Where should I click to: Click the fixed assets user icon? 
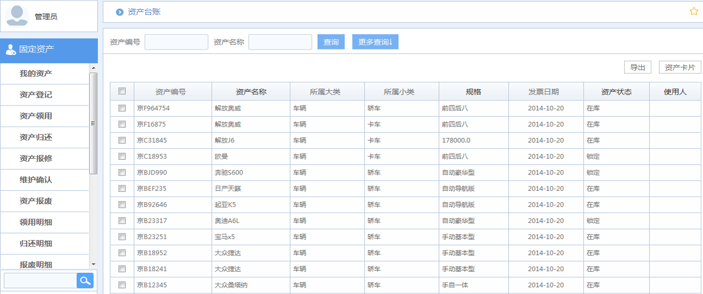point(10,49)
